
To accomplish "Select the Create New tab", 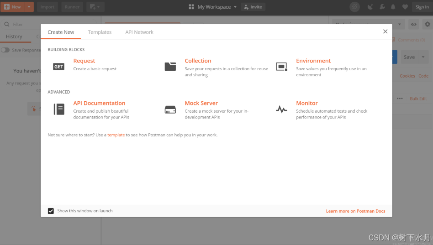I will (x=61, y=32).
